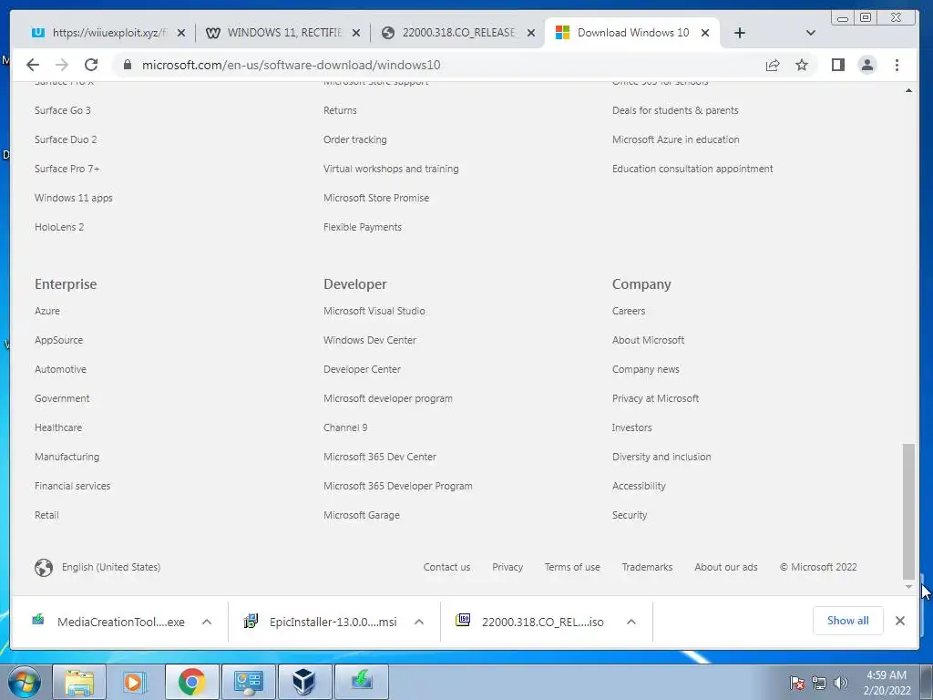The height and width of the screenshot is (700, 933).
Task: Close the wiiuexploit.xyz tab
Action: [181, 33]
